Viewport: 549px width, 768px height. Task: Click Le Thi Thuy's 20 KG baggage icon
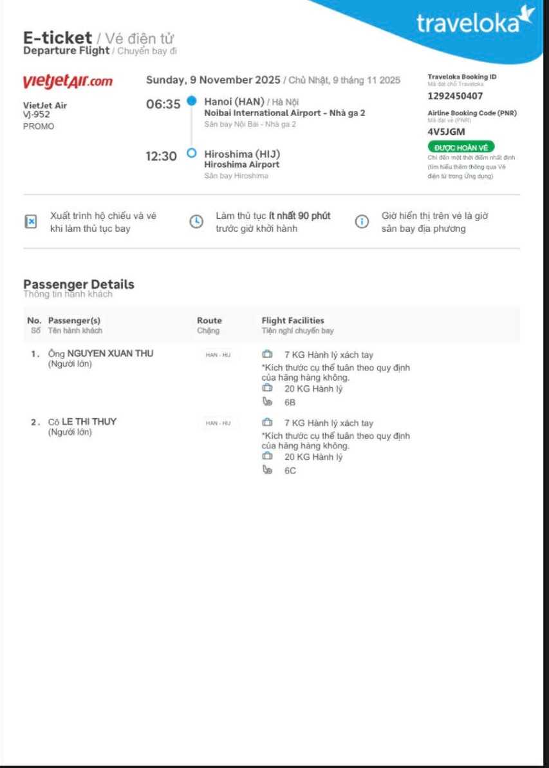[267, 457]
